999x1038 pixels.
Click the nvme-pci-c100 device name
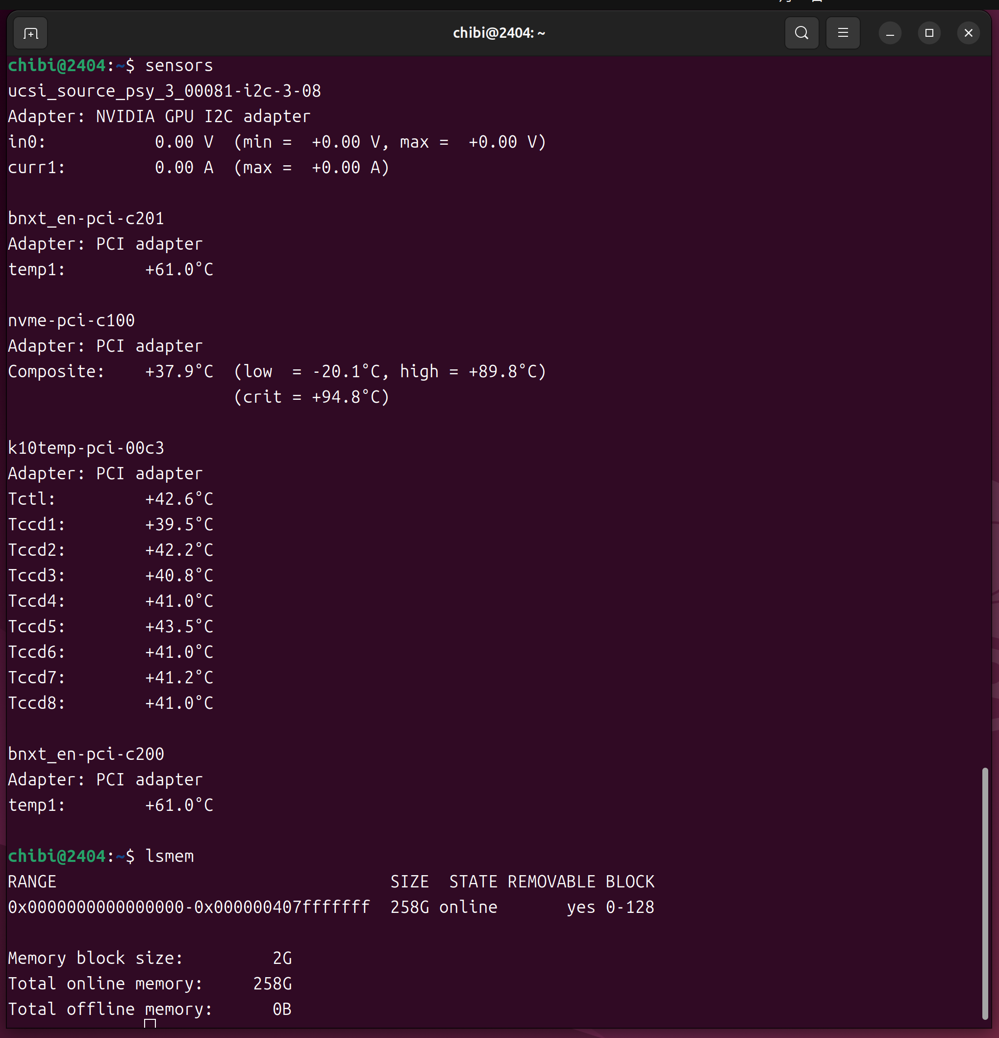pyautogui.click(x=72, y=321)
